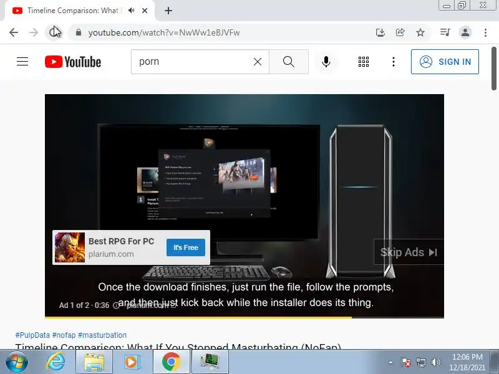Mute the tab using the speaker icon
Viewport: 499px width, 374px height.
(x=132, y=11)
